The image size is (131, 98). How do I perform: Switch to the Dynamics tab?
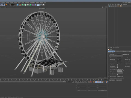click(124, 51)
